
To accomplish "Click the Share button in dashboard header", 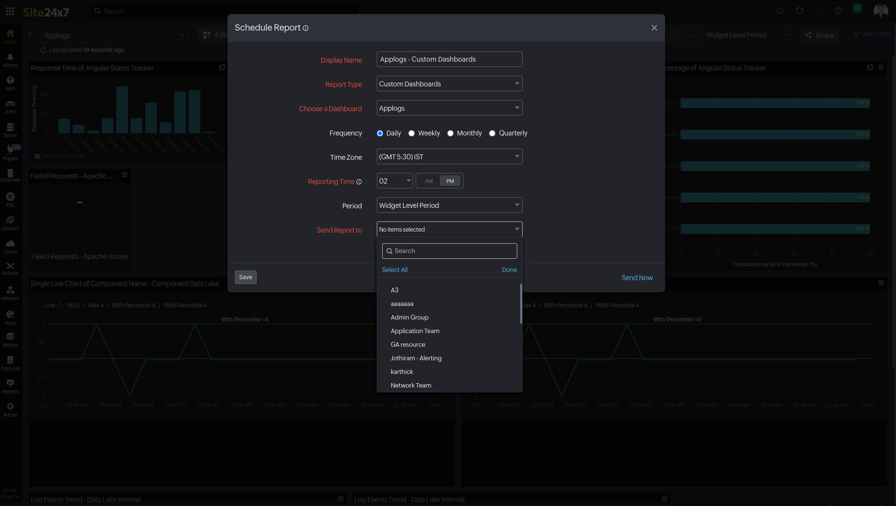I will pyautogui.click(x=820, y=35).
